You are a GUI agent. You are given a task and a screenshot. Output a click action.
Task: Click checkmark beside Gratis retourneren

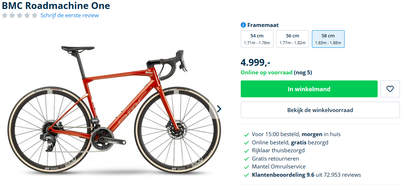coord(246,159)
